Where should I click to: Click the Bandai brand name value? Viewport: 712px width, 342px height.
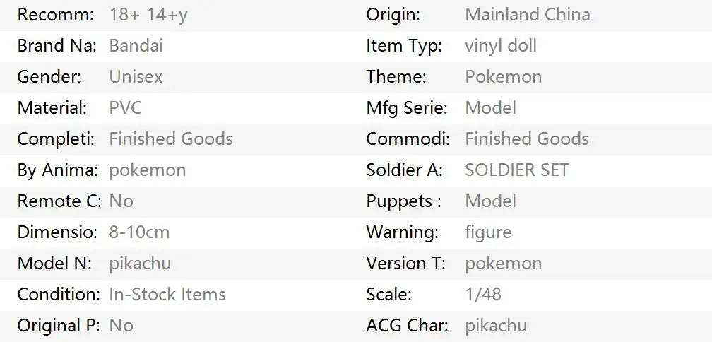(136, 46)
